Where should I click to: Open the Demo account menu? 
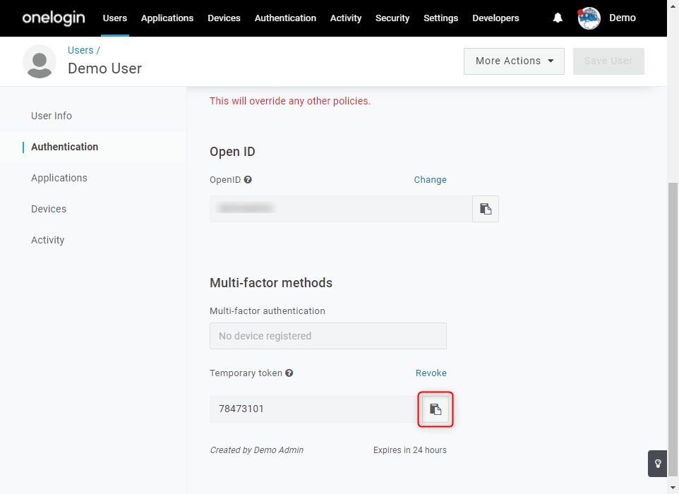point(623,18)
